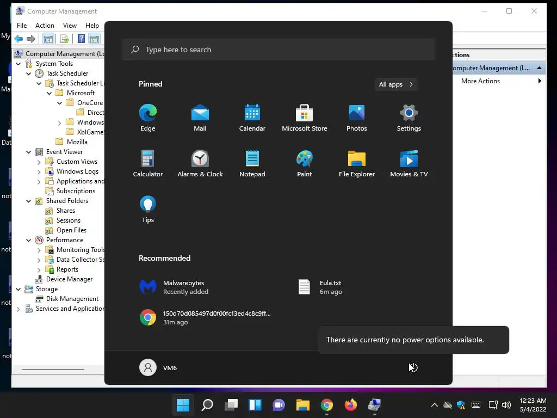Open taskbar Search icon
This screenshot has width=557, height=418.
[x=207, y=405]
